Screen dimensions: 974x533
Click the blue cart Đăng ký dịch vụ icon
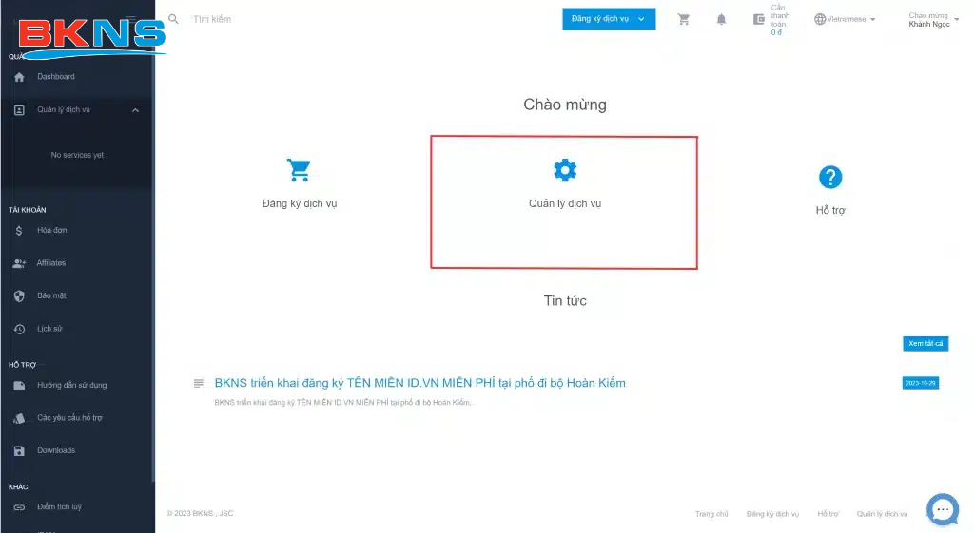pyautogui.click(x=299, y=170)
